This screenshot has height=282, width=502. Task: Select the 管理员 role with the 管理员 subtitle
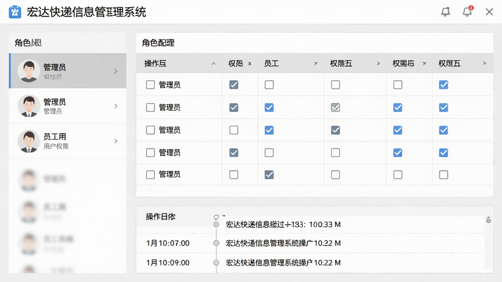[68, 106]
